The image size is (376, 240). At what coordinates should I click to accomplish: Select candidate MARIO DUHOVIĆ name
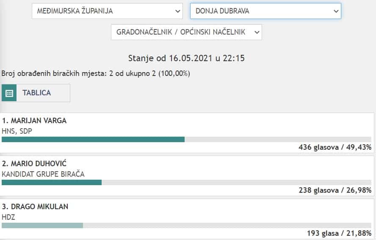click(x=34, y=164)
